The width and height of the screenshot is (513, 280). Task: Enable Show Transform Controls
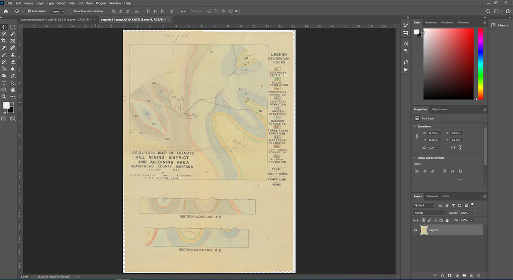click(71, 11)
